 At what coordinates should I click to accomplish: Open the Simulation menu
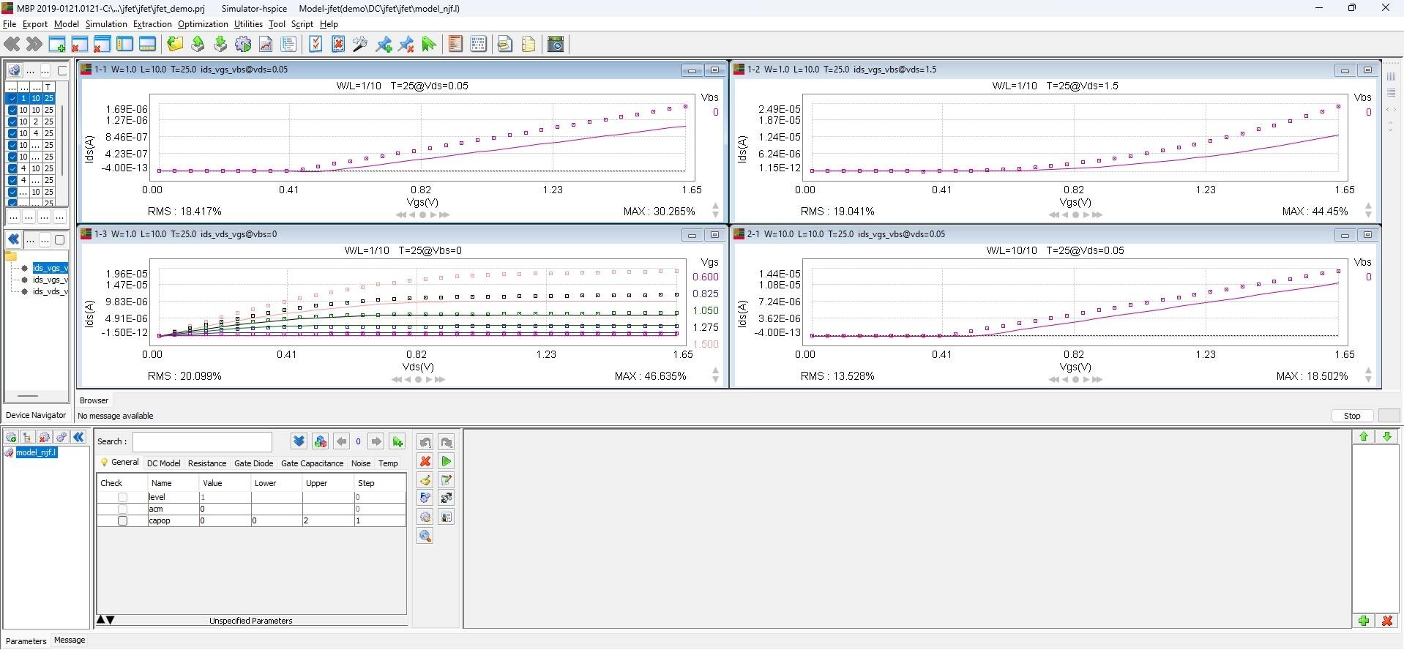pos(106,24)
